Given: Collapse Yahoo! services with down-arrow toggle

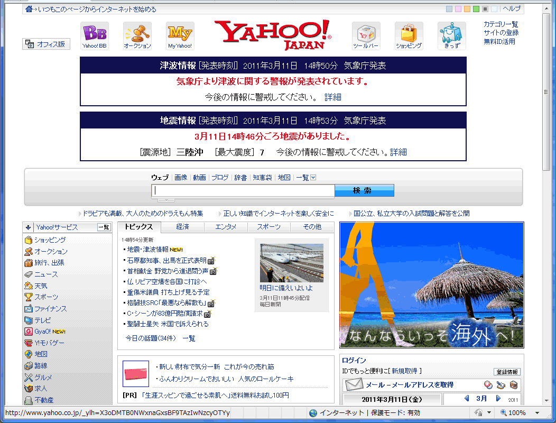Looking at the screenshot, I should 29,227.
